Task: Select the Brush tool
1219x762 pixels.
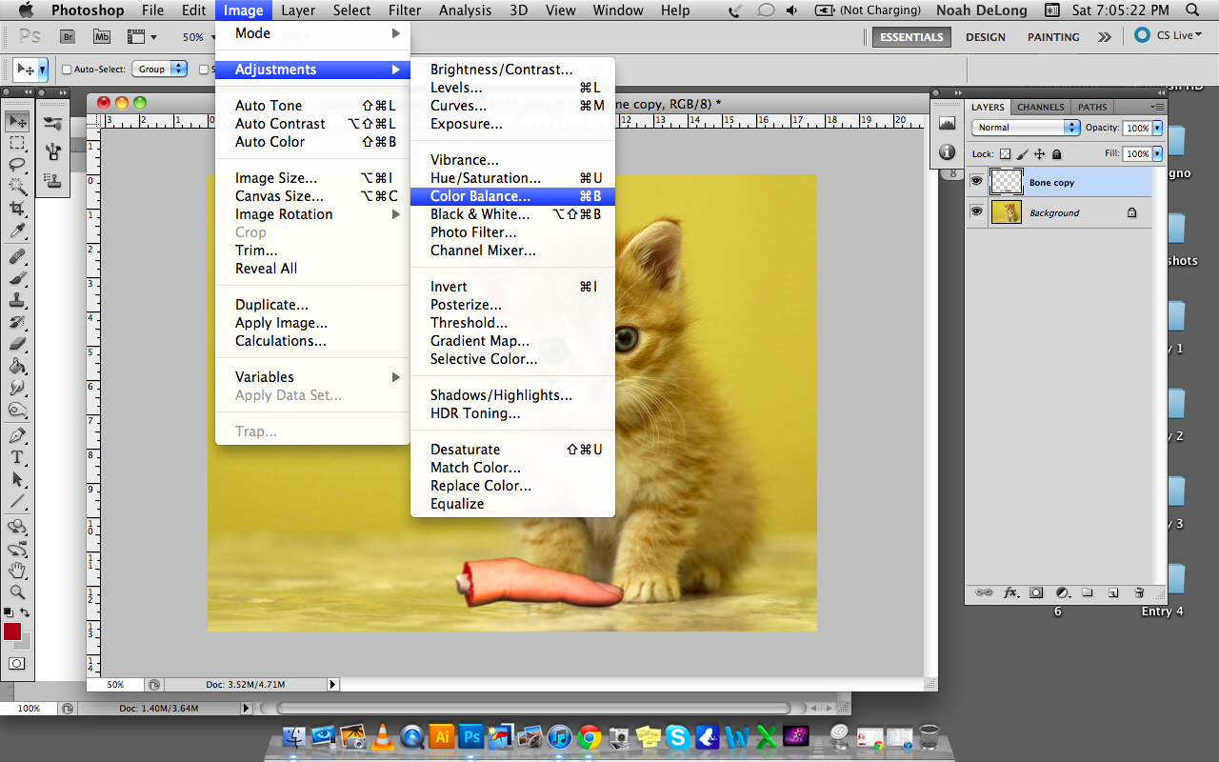Action: tap(17, 279)
